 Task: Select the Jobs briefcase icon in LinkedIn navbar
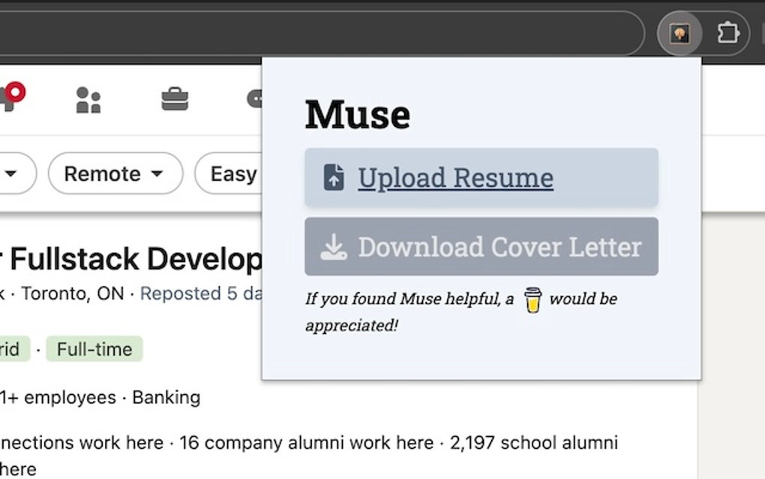[x=174, y=98]
